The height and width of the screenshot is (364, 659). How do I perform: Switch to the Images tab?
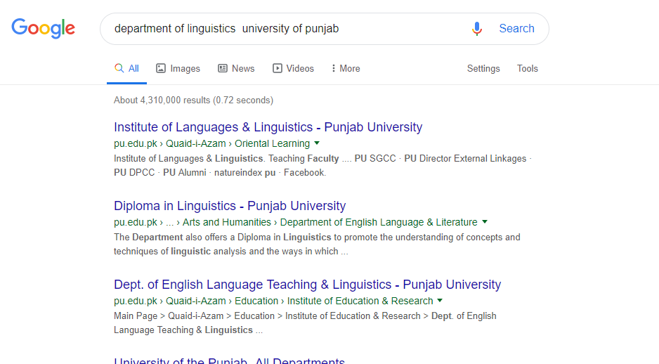[178, 68]
